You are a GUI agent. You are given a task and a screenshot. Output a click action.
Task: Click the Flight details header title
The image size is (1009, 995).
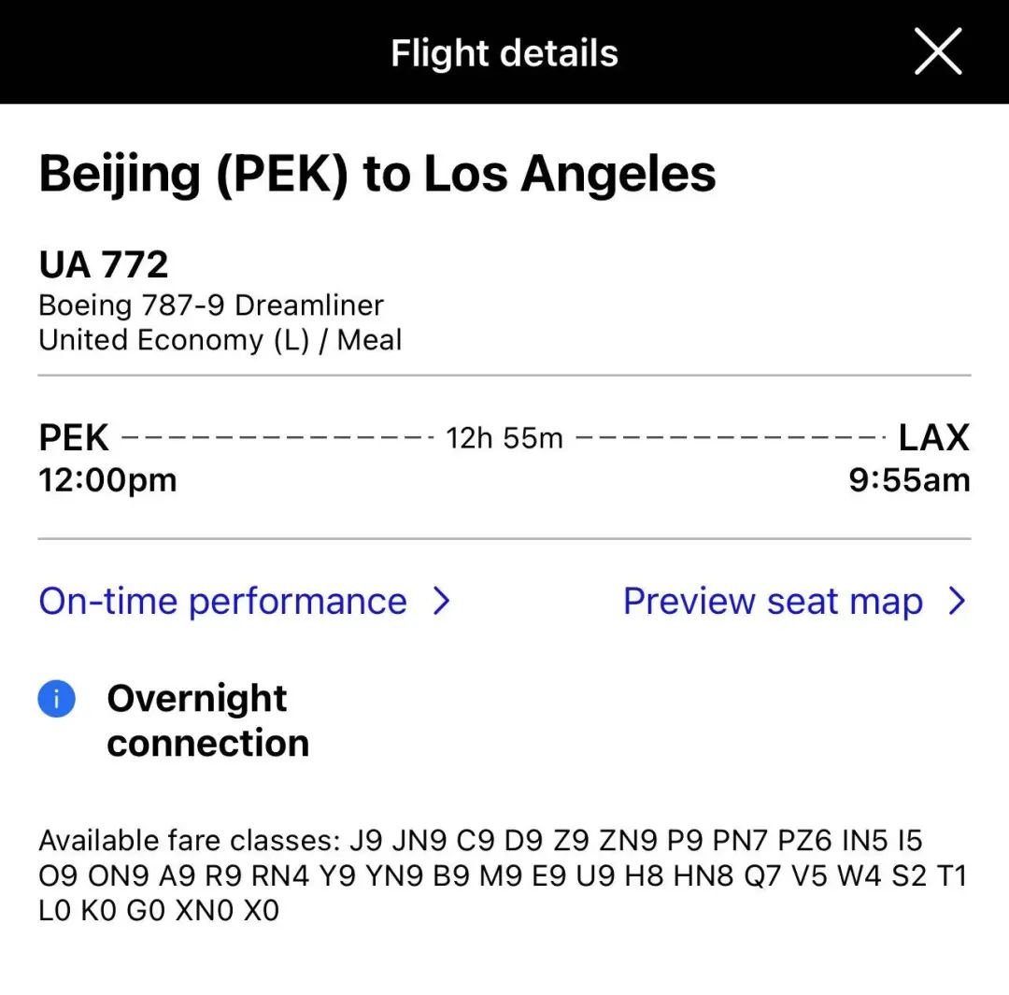click(504, 53)
